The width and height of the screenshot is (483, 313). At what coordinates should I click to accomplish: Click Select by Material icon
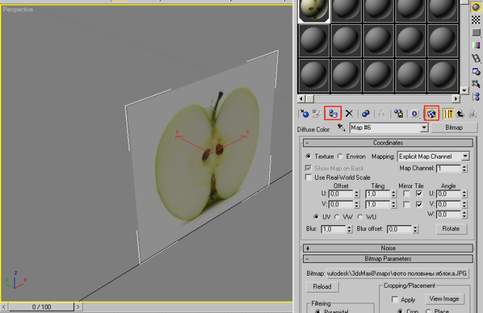[x=476, y=84]
